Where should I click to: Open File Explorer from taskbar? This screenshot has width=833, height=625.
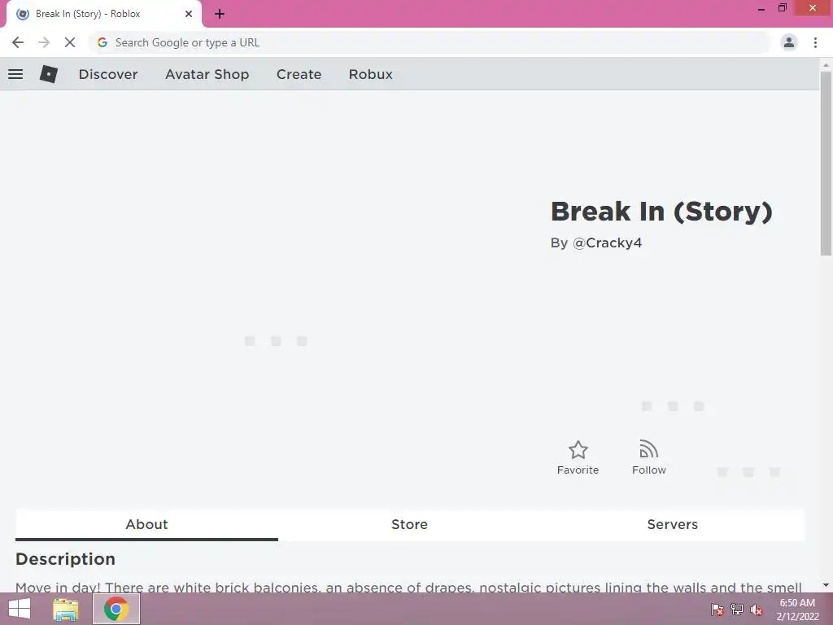pyautogui.click(x=66, y=609)
